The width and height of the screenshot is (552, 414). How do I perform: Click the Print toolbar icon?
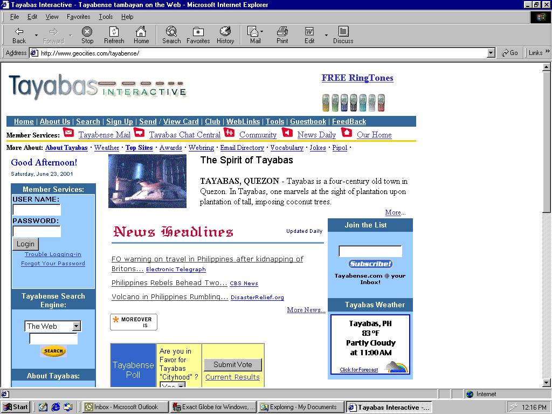282,35
